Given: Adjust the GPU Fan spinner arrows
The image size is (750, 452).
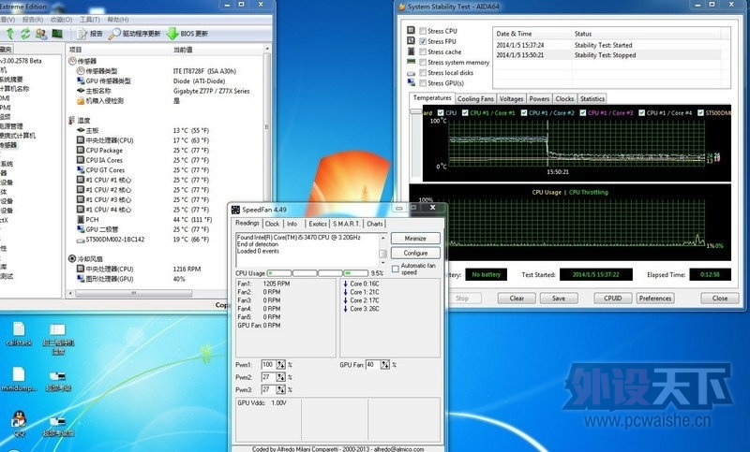Looking at the screenshot, I should pos(385,365).
